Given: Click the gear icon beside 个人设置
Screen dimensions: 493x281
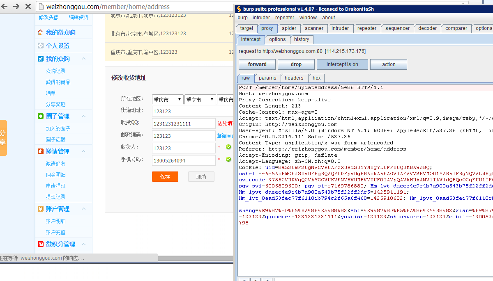Looking at the screenshot, I should coord(40,46).
